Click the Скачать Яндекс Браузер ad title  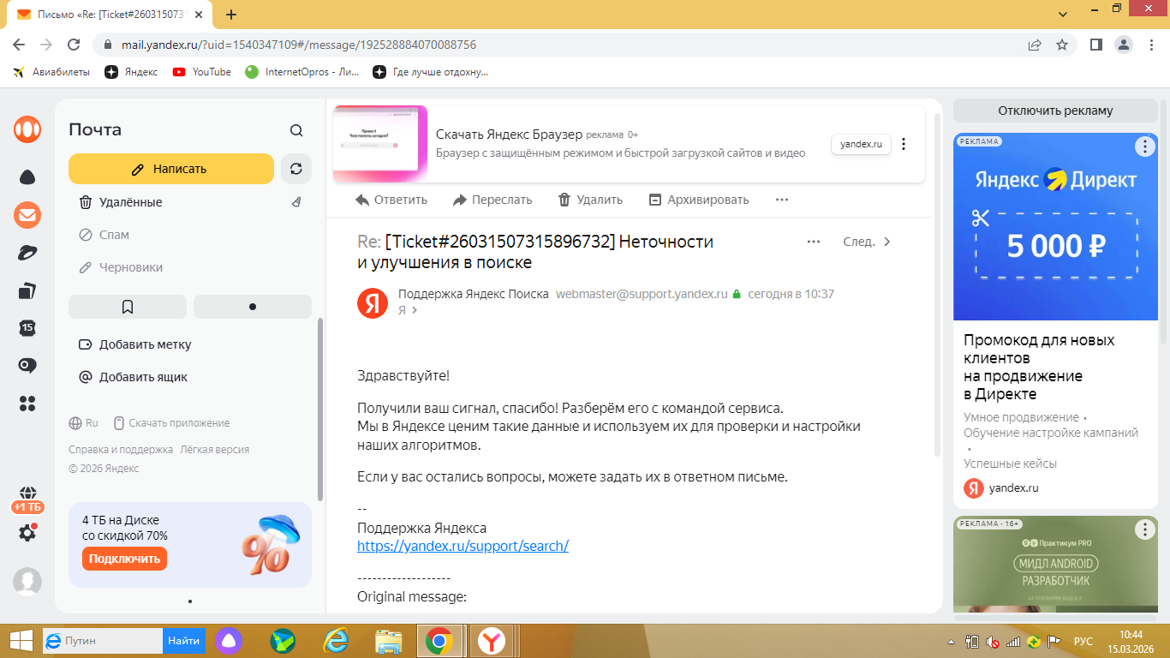509,135
